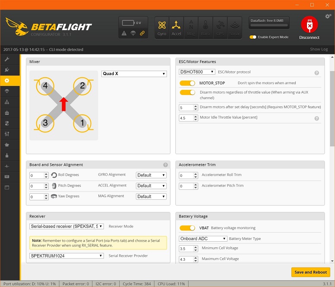This screenshot has height=287, width=335.
Task: Click the Sonar sensor indicator
Action: click(x=234, y=28)
